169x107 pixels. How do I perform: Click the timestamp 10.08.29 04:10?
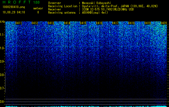pos(14,12)
